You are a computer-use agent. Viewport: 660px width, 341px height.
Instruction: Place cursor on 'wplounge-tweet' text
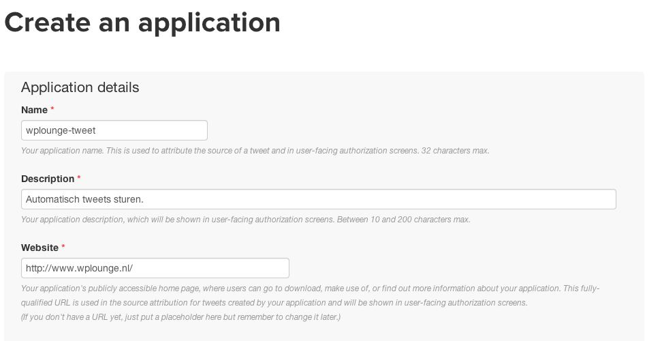click(61, 131)
